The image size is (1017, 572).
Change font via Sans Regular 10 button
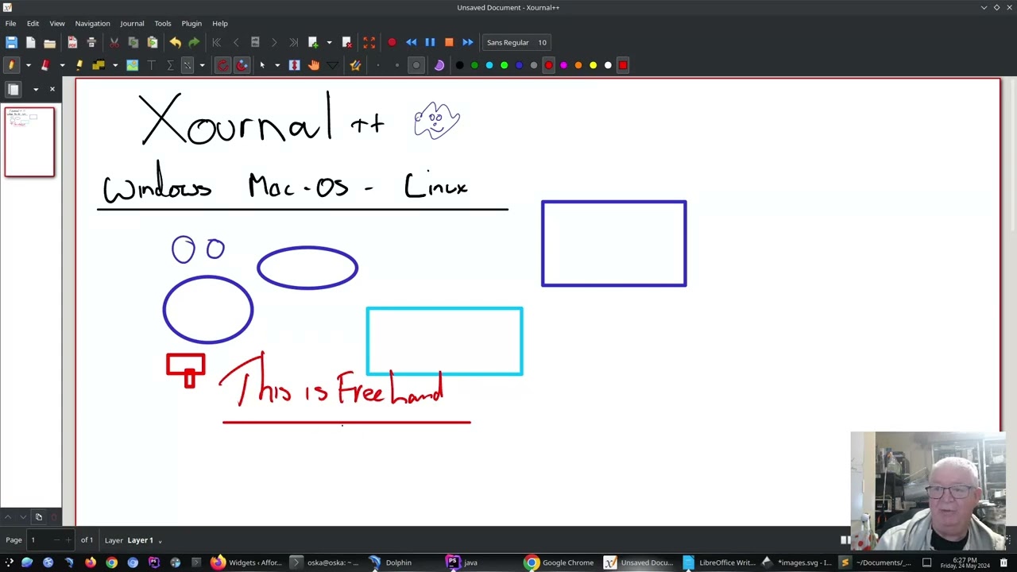click(516, 42)
